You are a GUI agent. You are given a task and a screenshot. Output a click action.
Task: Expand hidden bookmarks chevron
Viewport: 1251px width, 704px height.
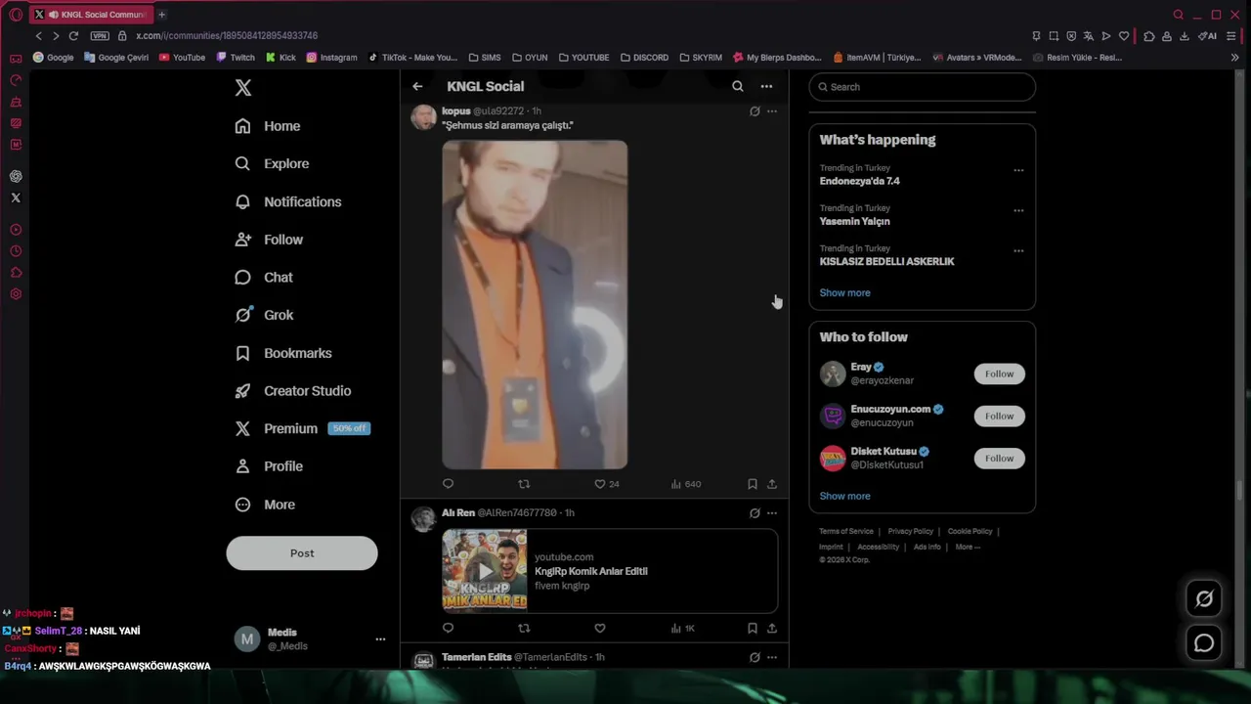click(1234, 58)
